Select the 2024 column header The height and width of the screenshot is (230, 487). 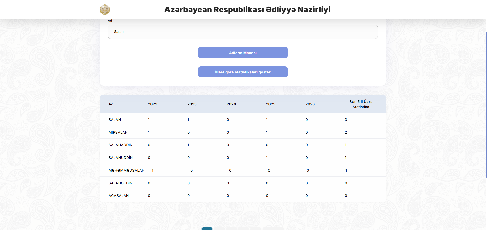click(x=231, y=104)
